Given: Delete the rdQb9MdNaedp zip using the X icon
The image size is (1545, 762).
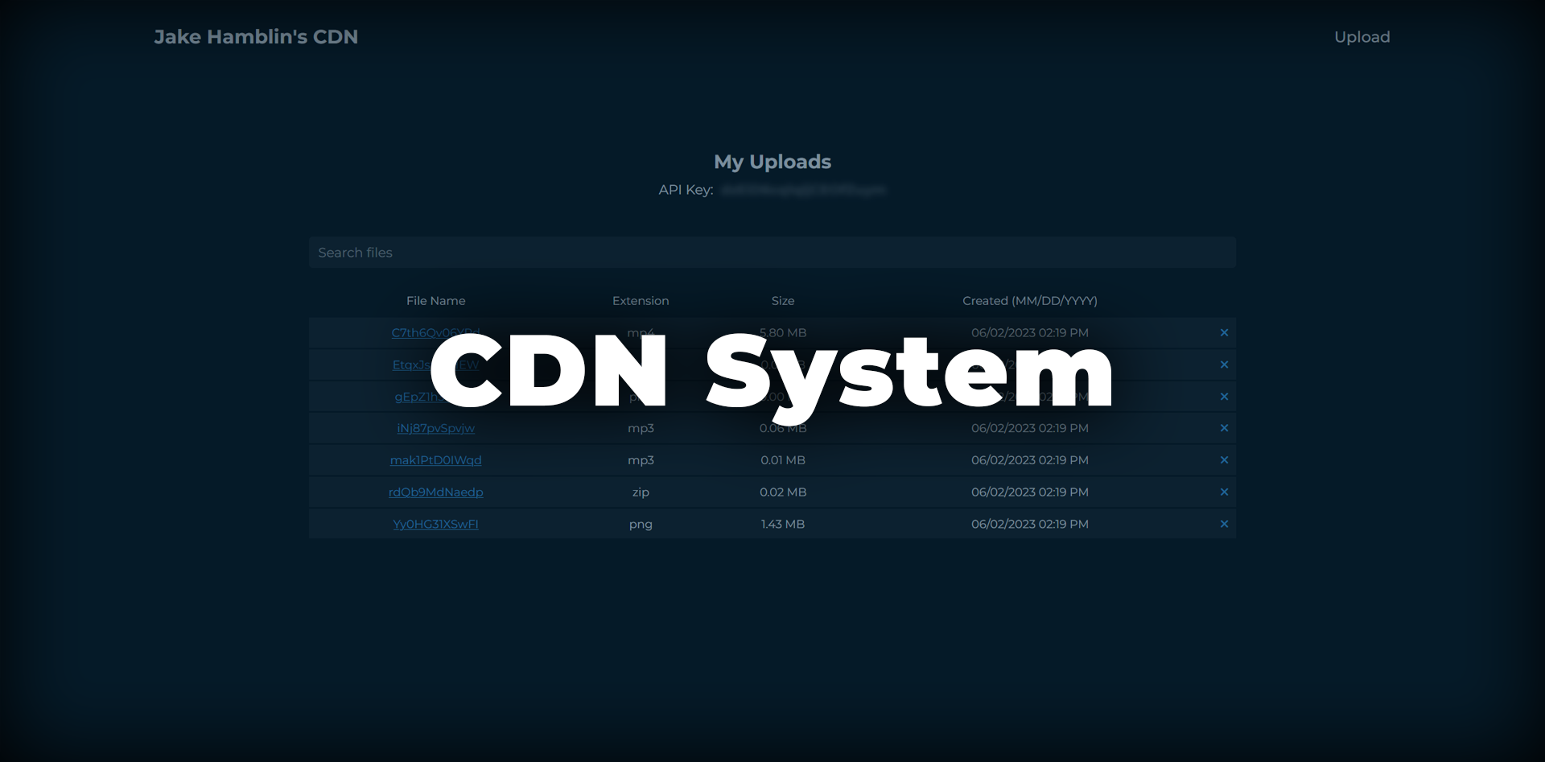Looking at the screenshot, I should coord(1224,492).
